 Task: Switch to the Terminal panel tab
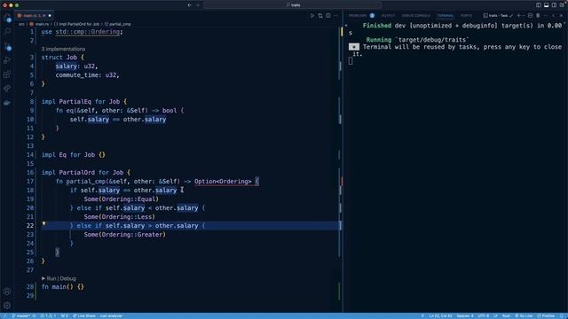click(446, 16)
